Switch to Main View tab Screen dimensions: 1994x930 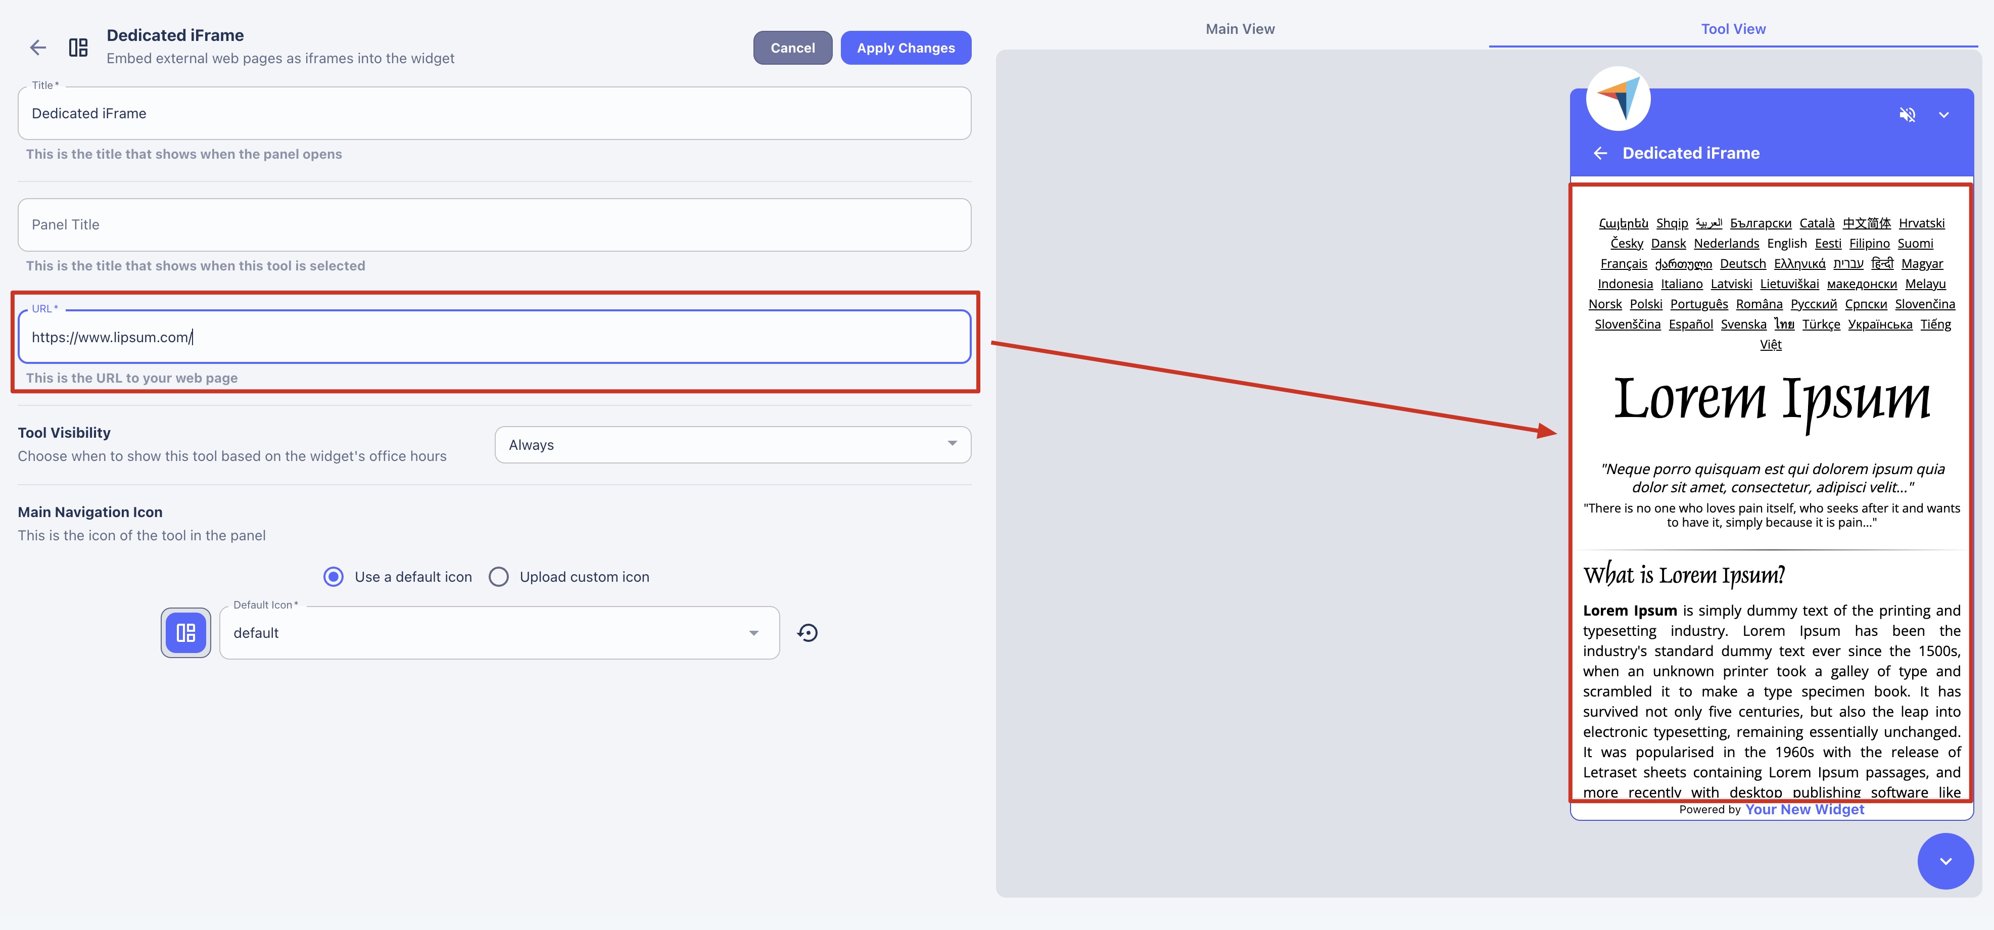(x=1239, y=29)
